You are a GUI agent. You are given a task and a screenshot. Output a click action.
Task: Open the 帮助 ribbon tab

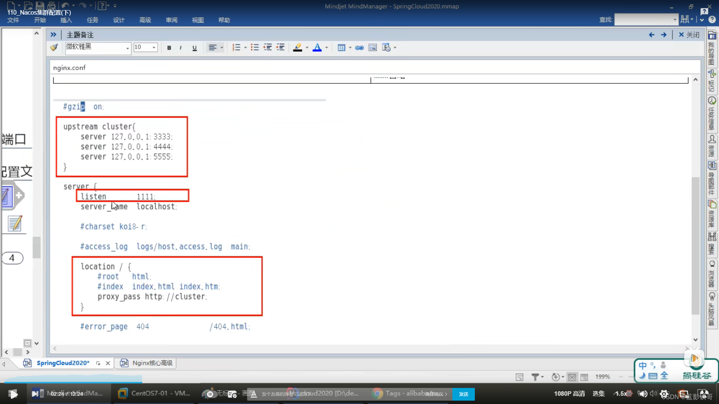click(224, 20)
